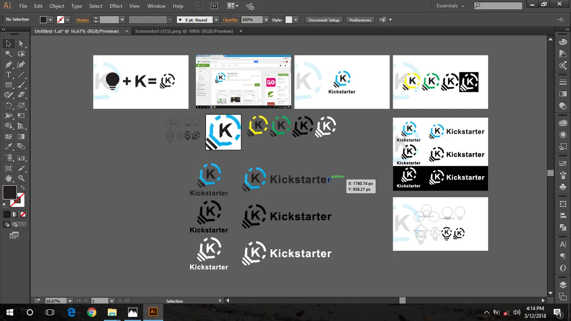Select the Gradient tool in the toolbox
Screen dimensions: 571x321
[x=21, y=136]
